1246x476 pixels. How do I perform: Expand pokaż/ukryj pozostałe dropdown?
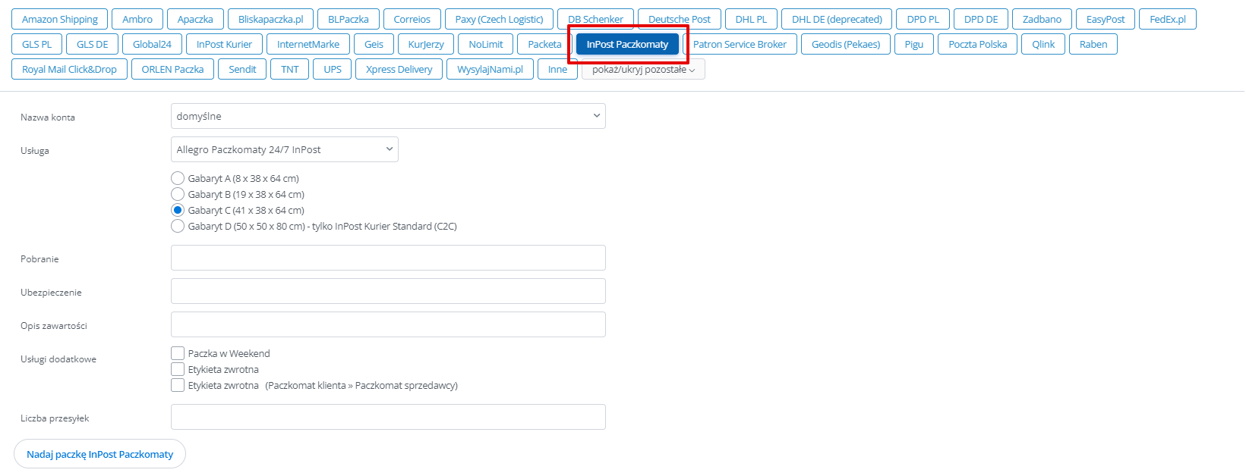tap(643, 69)
